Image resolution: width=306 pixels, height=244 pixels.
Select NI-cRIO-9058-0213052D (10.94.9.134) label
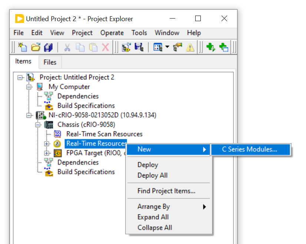point(103,115)
